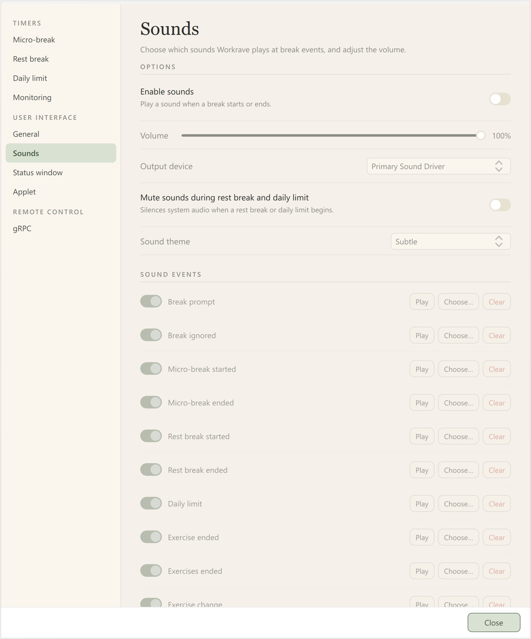Choose a file for Break ignored
Viewport: 531px width, 639px height.
(458, 336)
